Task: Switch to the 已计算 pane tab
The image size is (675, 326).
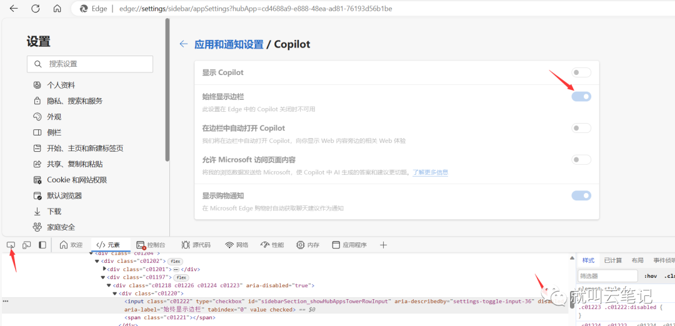Action: click(x=613, y=260)
